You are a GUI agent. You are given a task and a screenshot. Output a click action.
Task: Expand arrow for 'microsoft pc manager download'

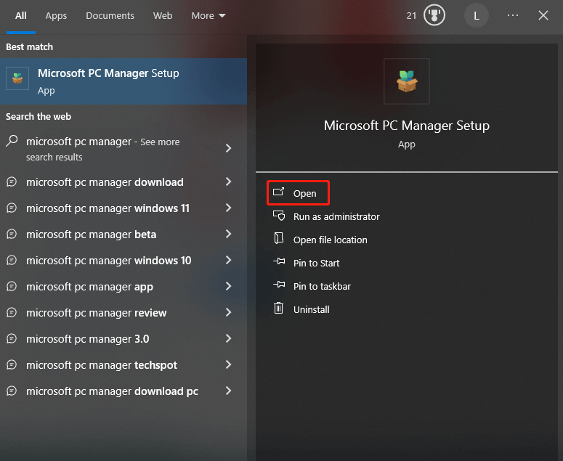228,181
